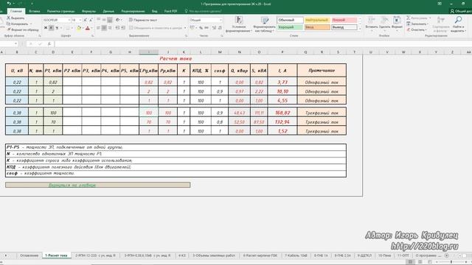472x265 pixels.
Task: Select the Плохой cell style
Action: tap(344, 20)
